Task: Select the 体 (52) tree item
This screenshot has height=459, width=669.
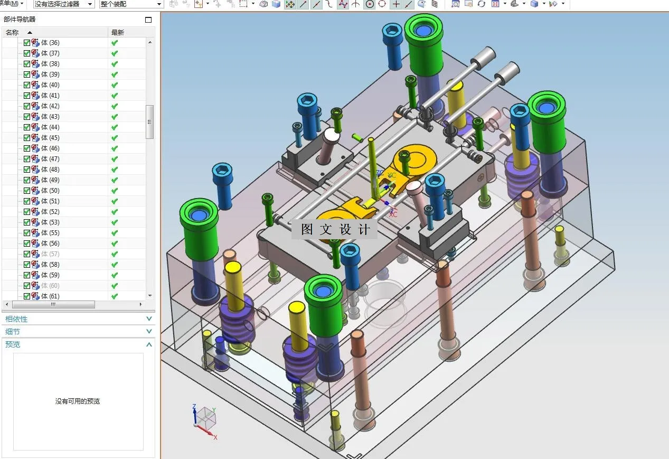Action: pos(50,212)
